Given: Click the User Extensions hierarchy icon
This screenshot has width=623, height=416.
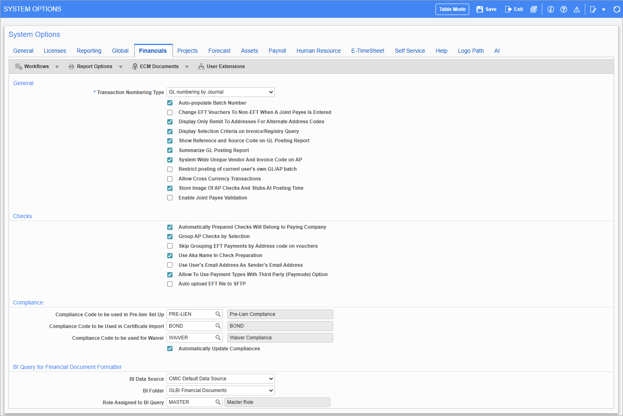Looking at the screenshot, I should [201, 66].
